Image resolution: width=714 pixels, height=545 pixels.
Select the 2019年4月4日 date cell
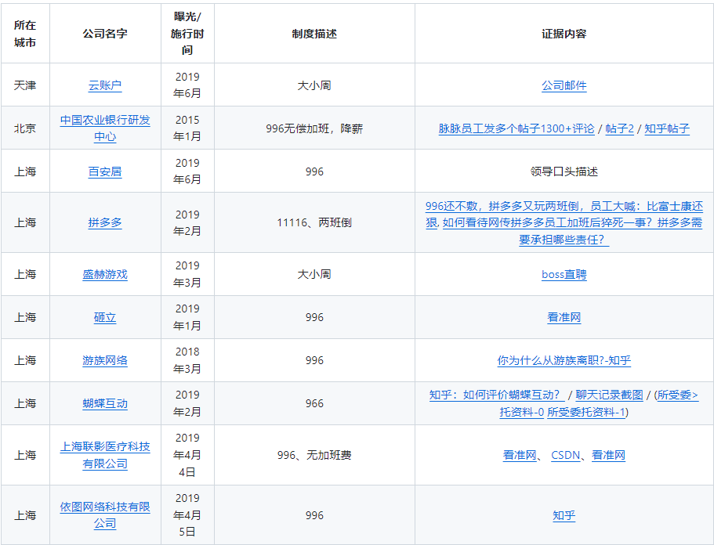point(187,455)
